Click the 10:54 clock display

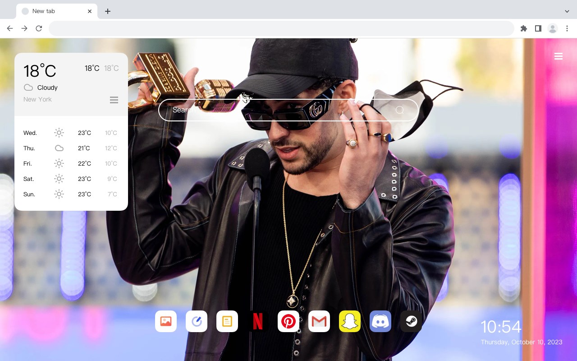coord(501,327)
